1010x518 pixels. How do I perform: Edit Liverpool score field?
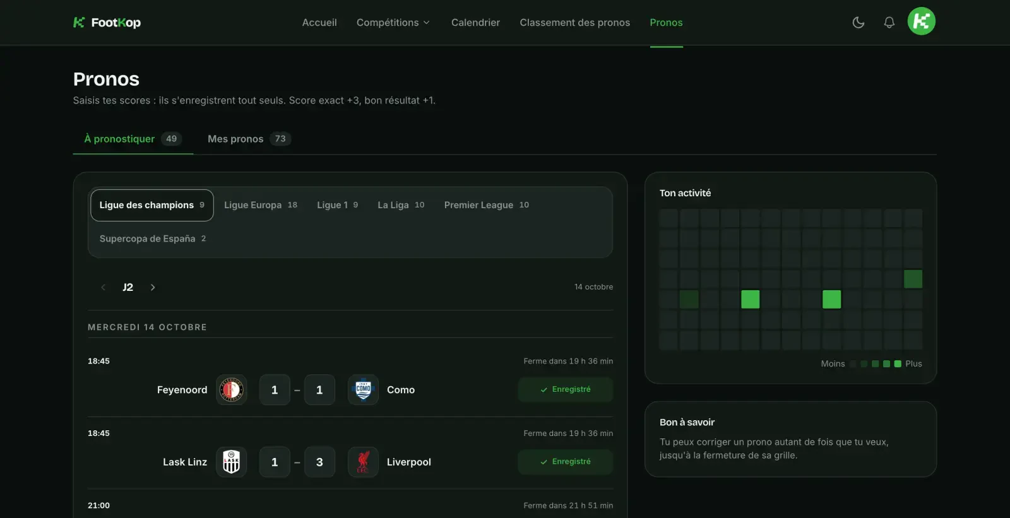click(319, 462)
